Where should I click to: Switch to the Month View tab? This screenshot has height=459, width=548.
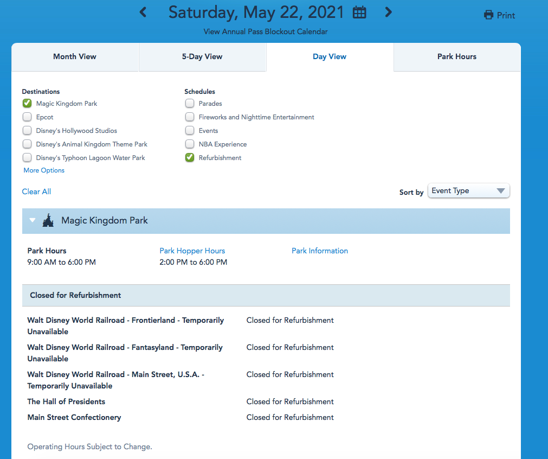point(75,56)
